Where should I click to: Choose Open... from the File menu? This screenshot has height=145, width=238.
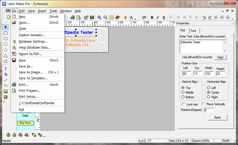[x=38, y=22]
